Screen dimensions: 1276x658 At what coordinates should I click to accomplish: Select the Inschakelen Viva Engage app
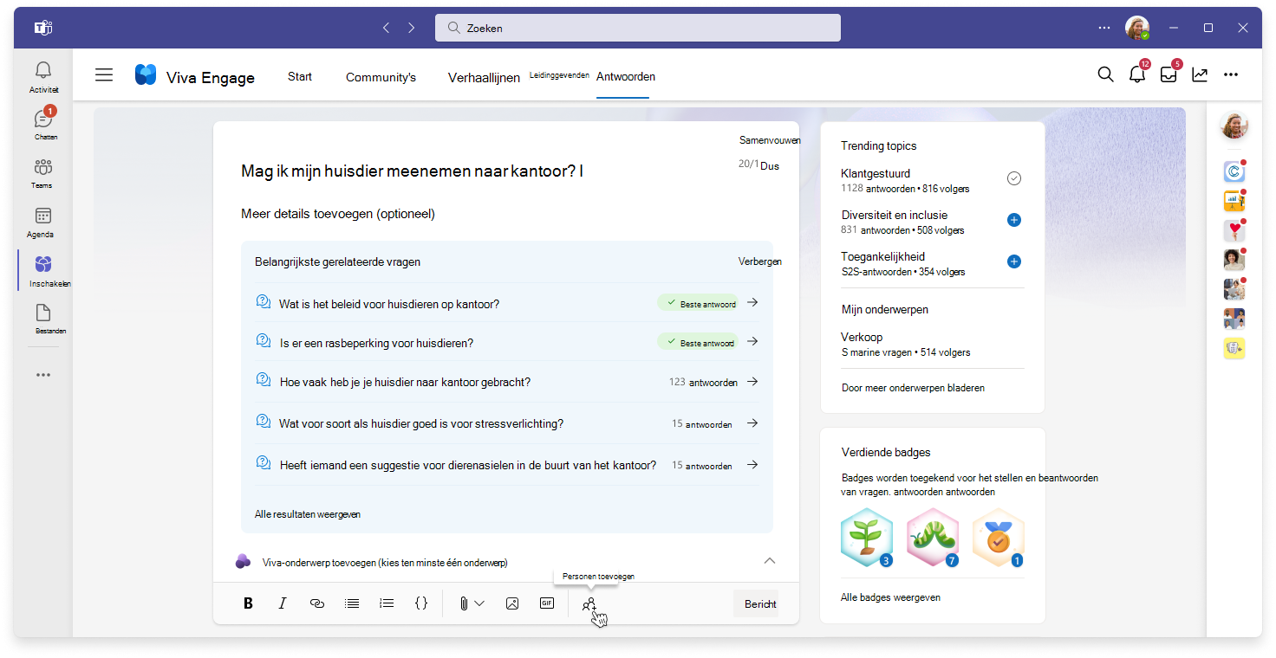[x=43, y=272]
